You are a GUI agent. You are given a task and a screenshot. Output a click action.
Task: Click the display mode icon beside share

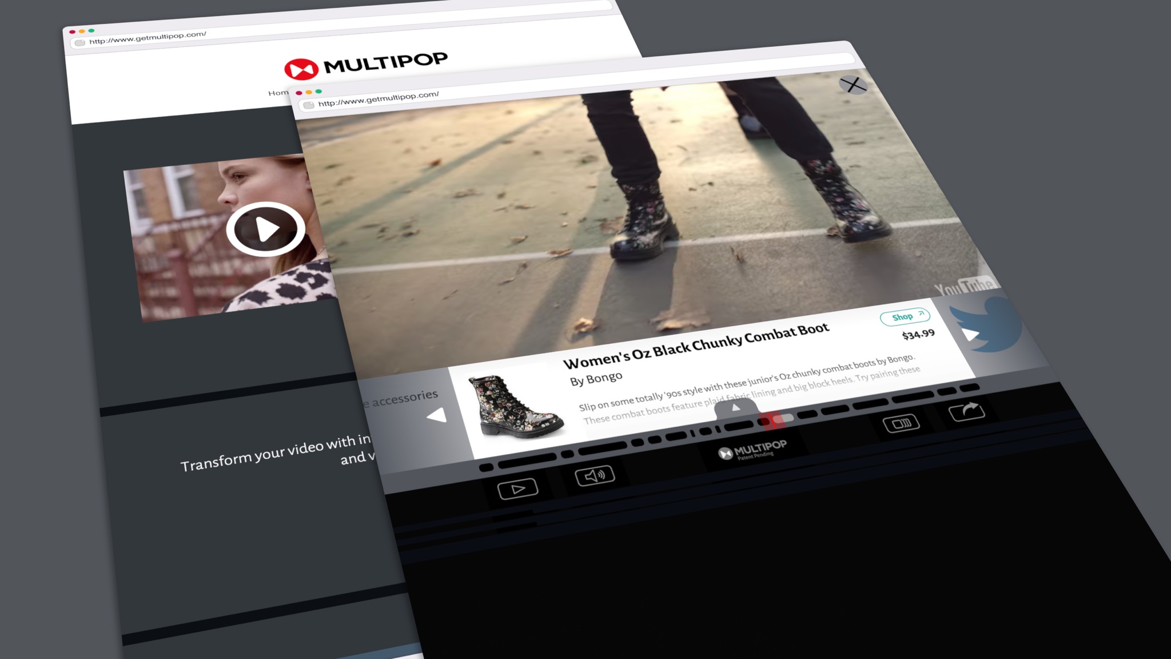[x=901, y=423]
